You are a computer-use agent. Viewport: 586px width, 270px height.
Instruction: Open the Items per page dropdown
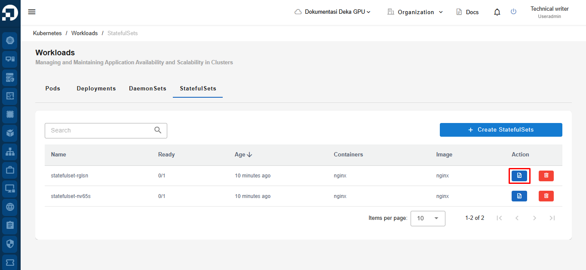[428, 218]
